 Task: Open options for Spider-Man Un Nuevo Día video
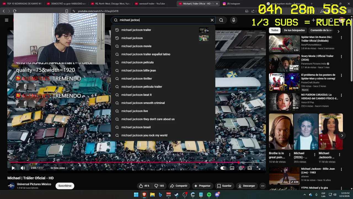click(341, 38)
